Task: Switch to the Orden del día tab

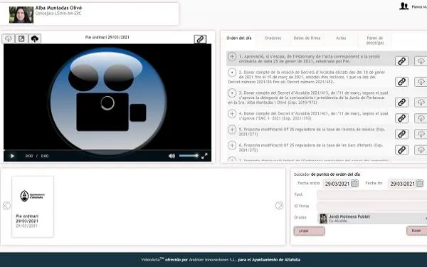Action: coord(239,38)
